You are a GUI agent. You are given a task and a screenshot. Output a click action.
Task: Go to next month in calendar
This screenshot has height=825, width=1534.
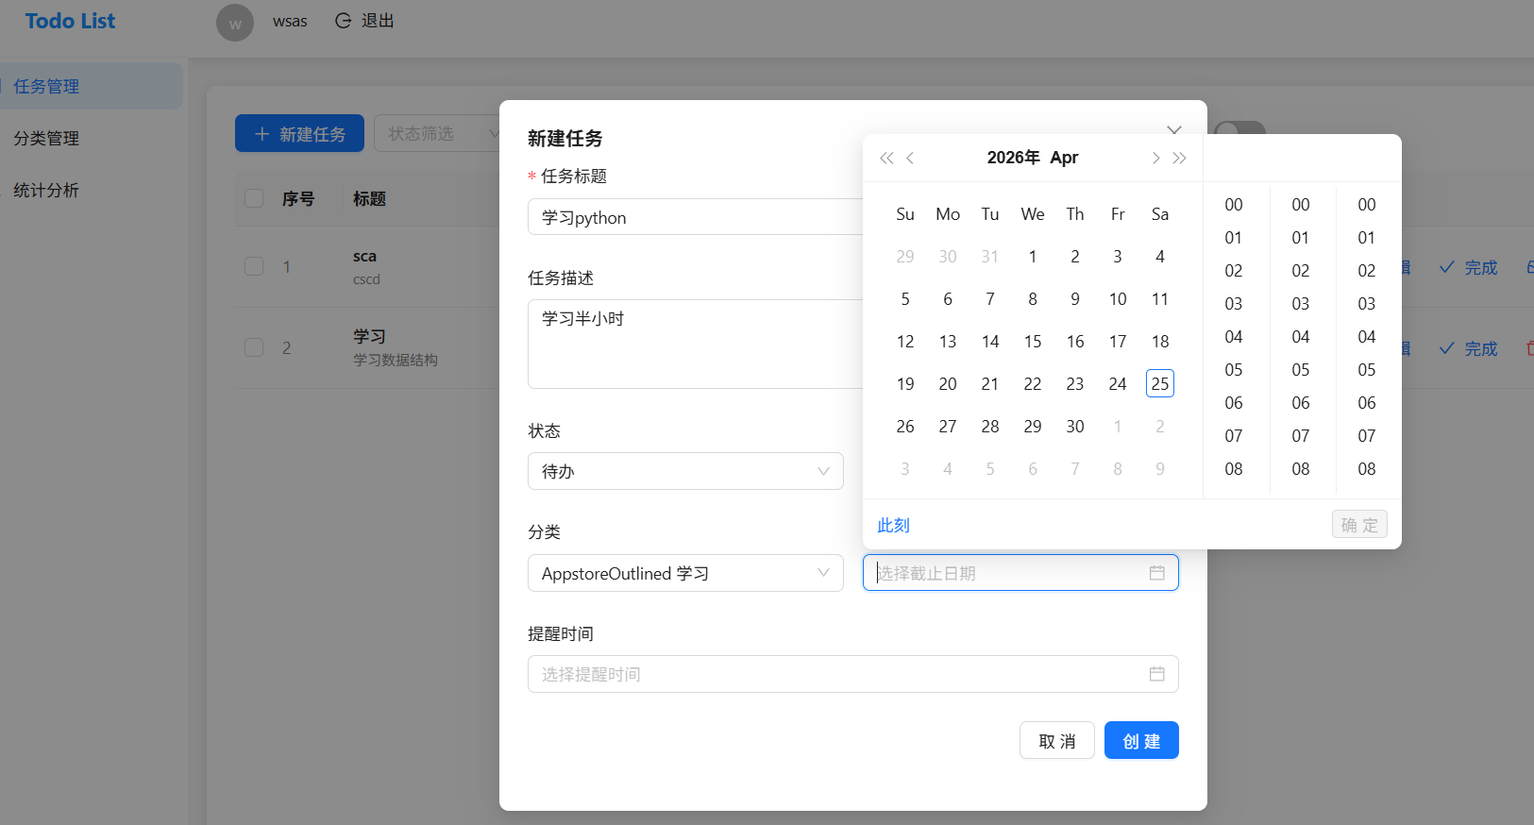pos(1155,159)
